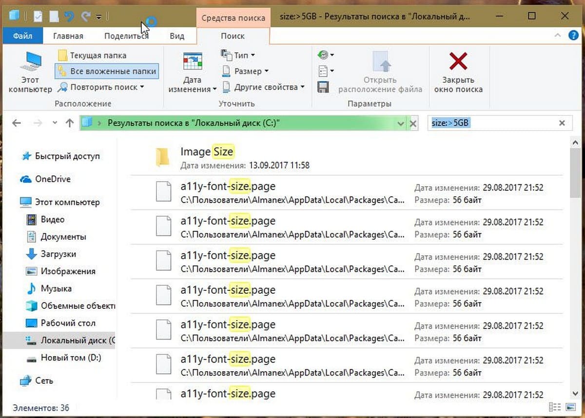Expand the Тип filter dropdown
This screenshot has width=585, height=418.
238,55
